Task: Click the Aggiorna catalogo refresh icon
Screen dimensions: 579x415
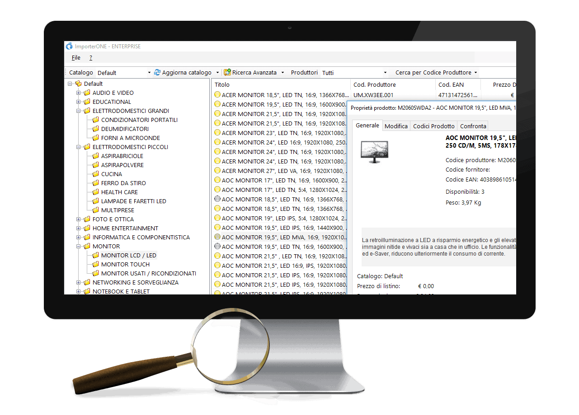Action: pyautogui.click(x=157, y=72)
